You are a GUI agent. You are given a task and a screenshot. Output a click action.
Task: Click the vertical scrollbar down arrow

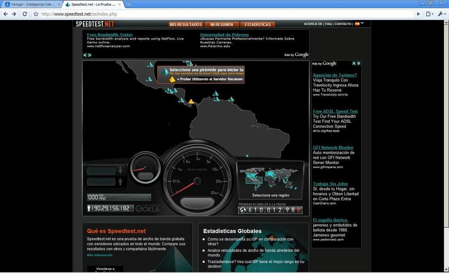[x=446, y=270]
